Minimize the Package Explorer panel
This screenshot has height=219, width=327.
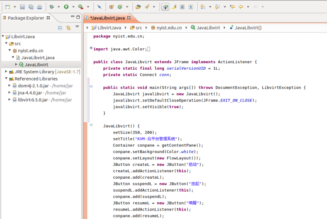coord(72,17)
